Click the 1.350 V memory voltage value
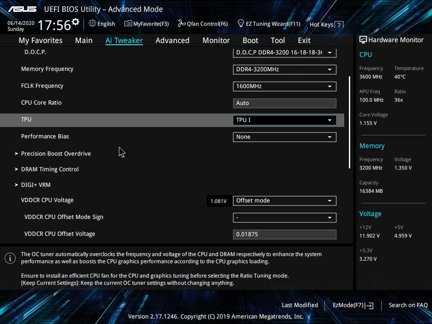This screenshot has height=324, width=432. 403,168
